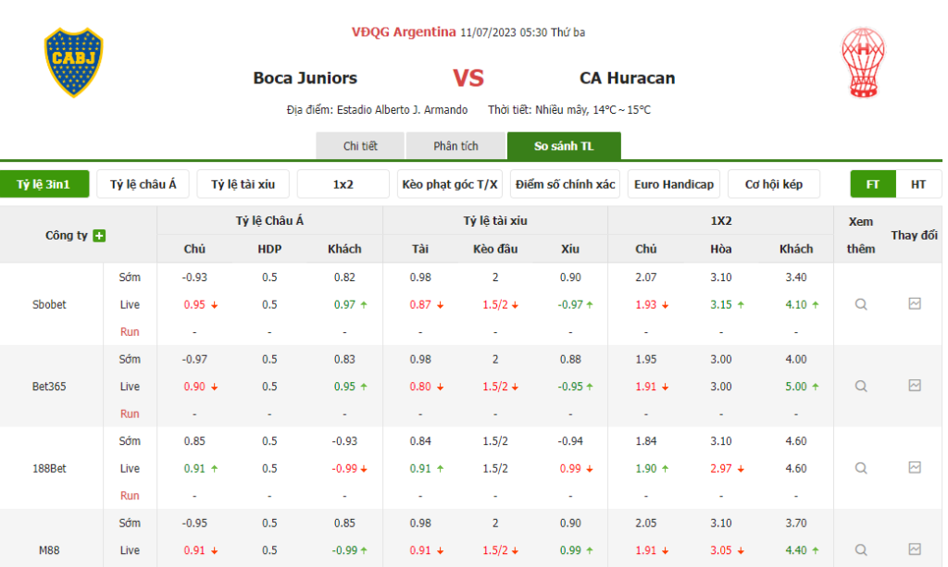Select Tỷ lệ châu Á filter
The image size is (948, 567).
click(143, 184)
